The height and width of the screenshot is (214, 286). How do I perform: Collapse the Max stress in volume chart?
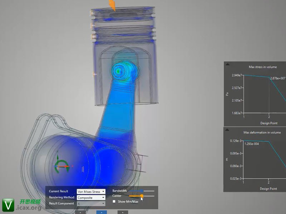coord(227,64)
